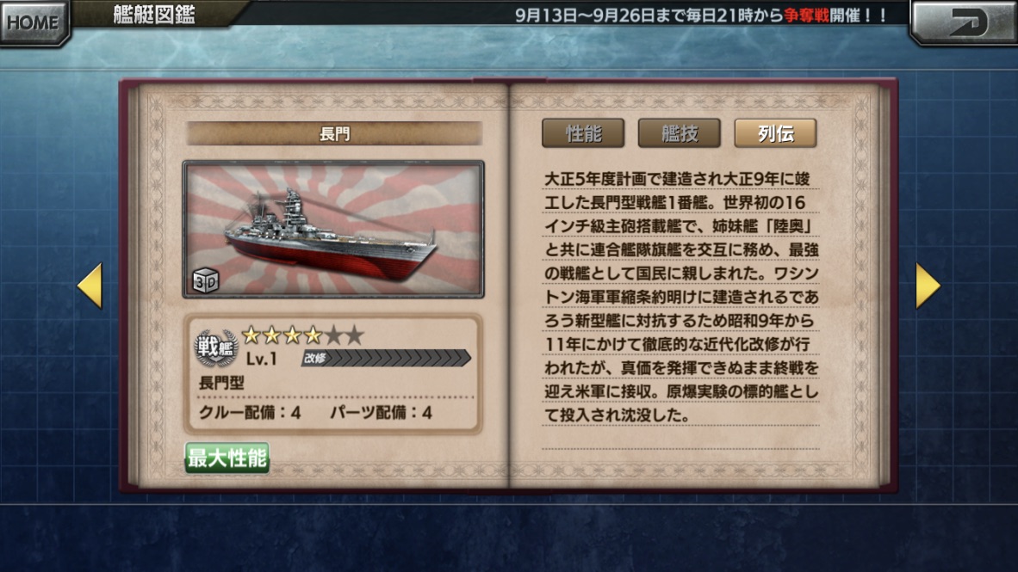Select the 列伝 tab
The width and height of the screenshot is (1018, 572).
point(775,133)
